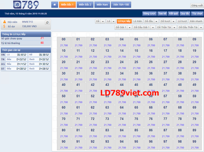This screenshot has height=152, width=204.
Task: Open the Đề Đầu Giải 1 dropdown arrow
Action: (x=153, y=27)
